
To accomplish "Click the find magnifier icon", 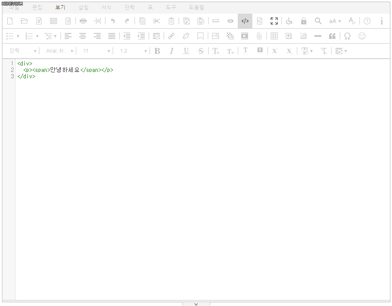I will [x=318, y=21].
